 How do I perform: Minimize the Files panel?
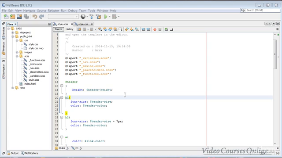[x=49, y=24]
